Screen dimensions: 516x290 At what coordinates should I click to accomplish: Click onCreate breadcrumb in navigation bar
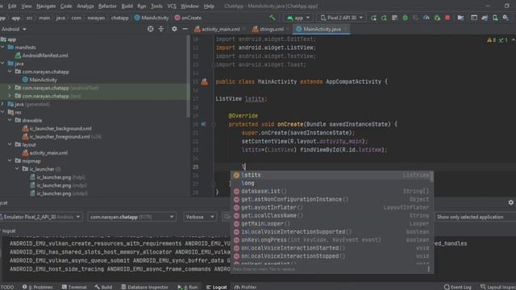tap(188, 18)
